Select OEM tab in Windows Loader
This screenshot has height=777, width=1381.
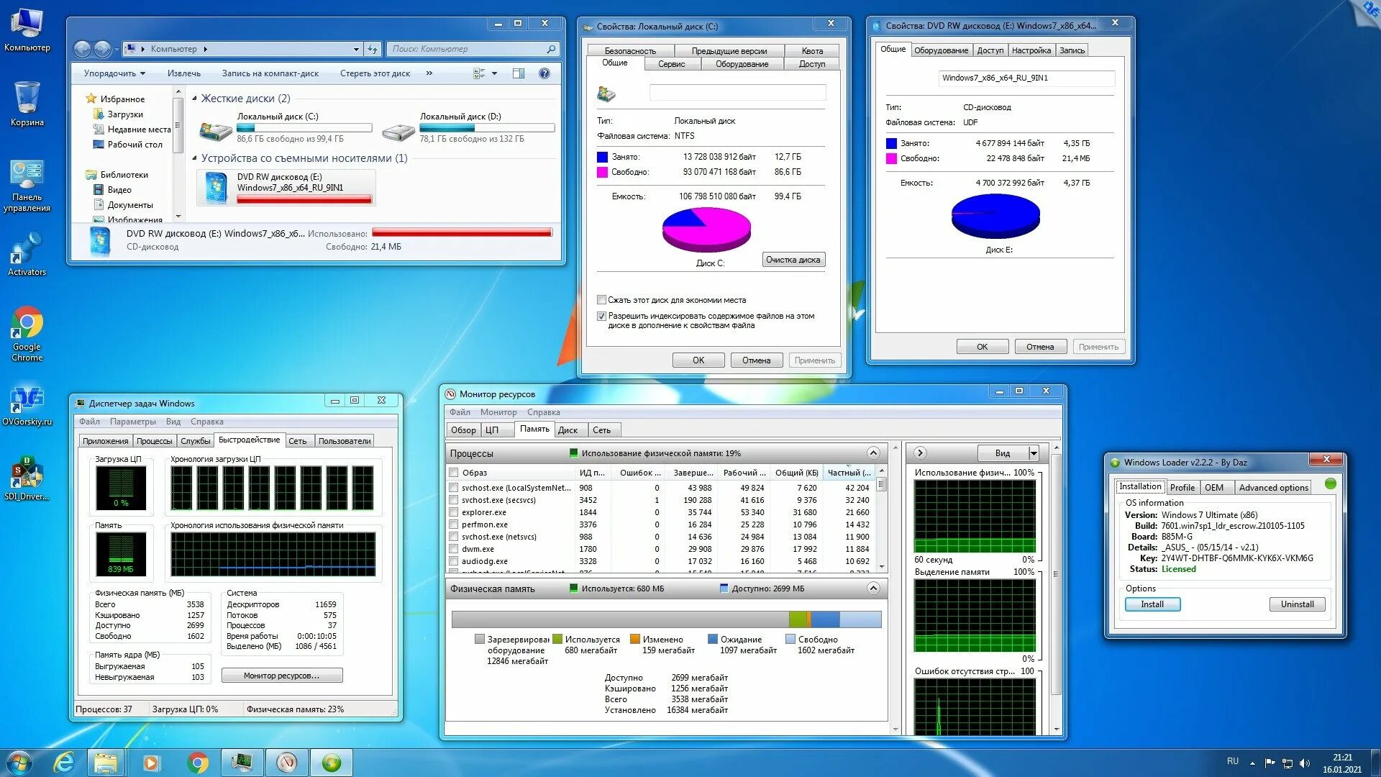click(x=1215, y=486)
